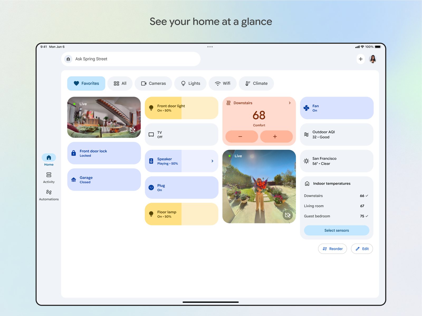Toggle the Garage door tile
Image resolution: width=422 pixels, height=316 pixels.
point(104,180)
